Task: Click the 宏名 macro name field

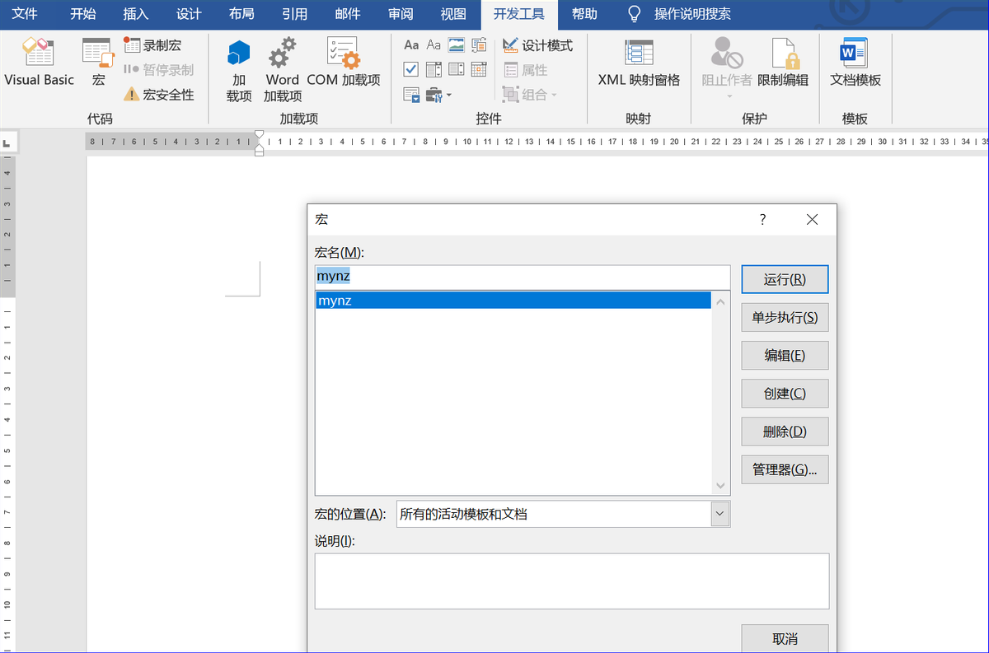Action: 523,277
